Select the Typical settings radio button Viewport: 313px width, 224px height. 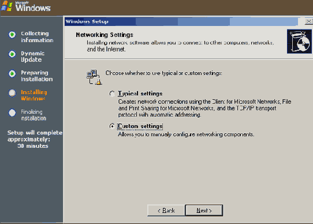click(112, 94)
